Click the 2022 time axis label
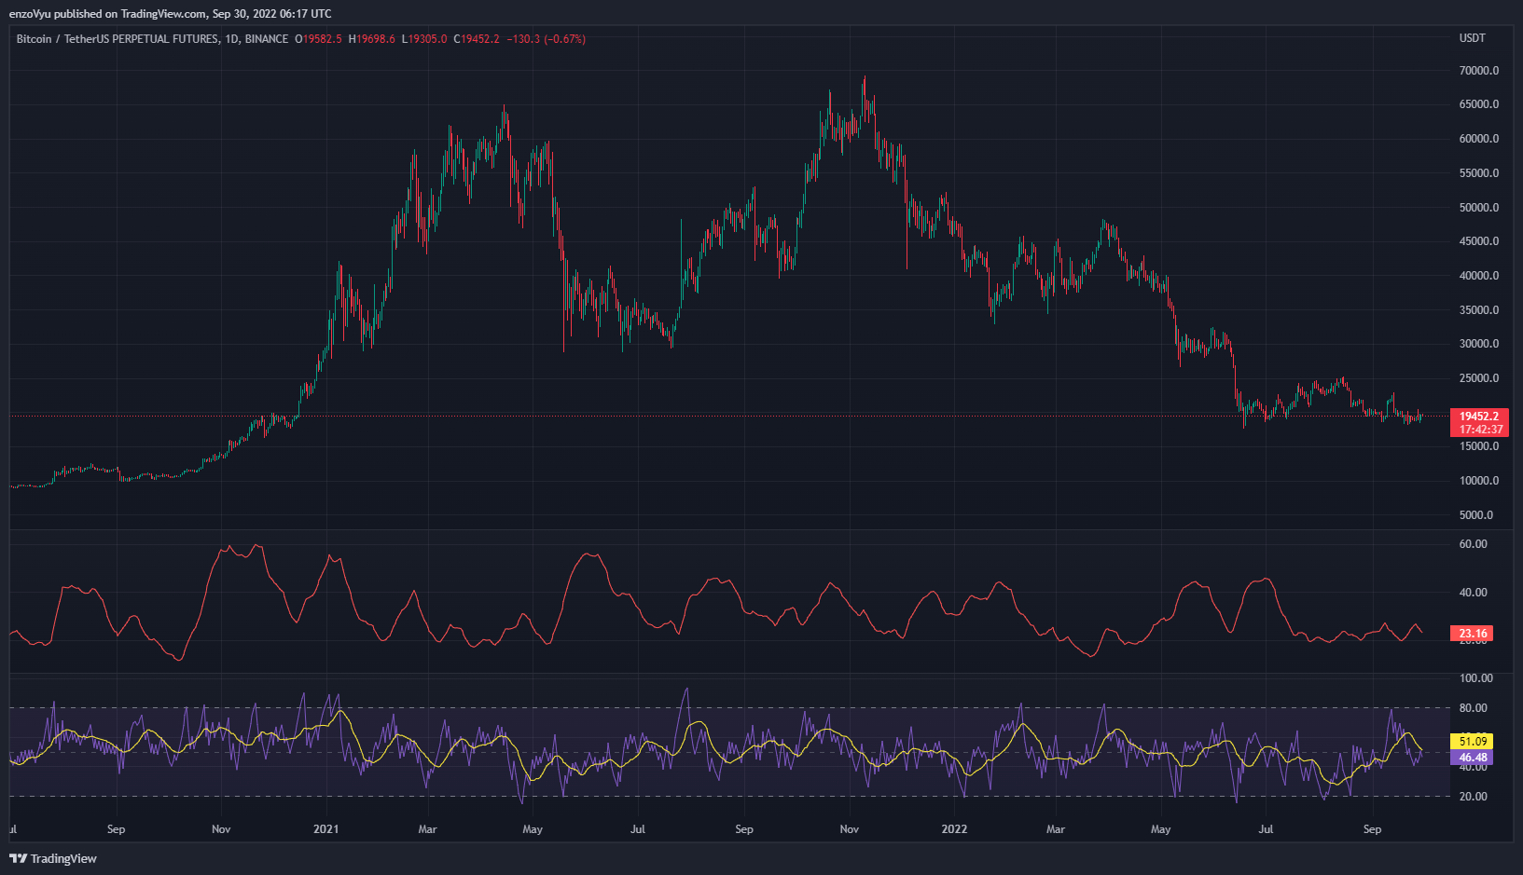This screenshot has width=1523, height=875. (x=954, y=829)
